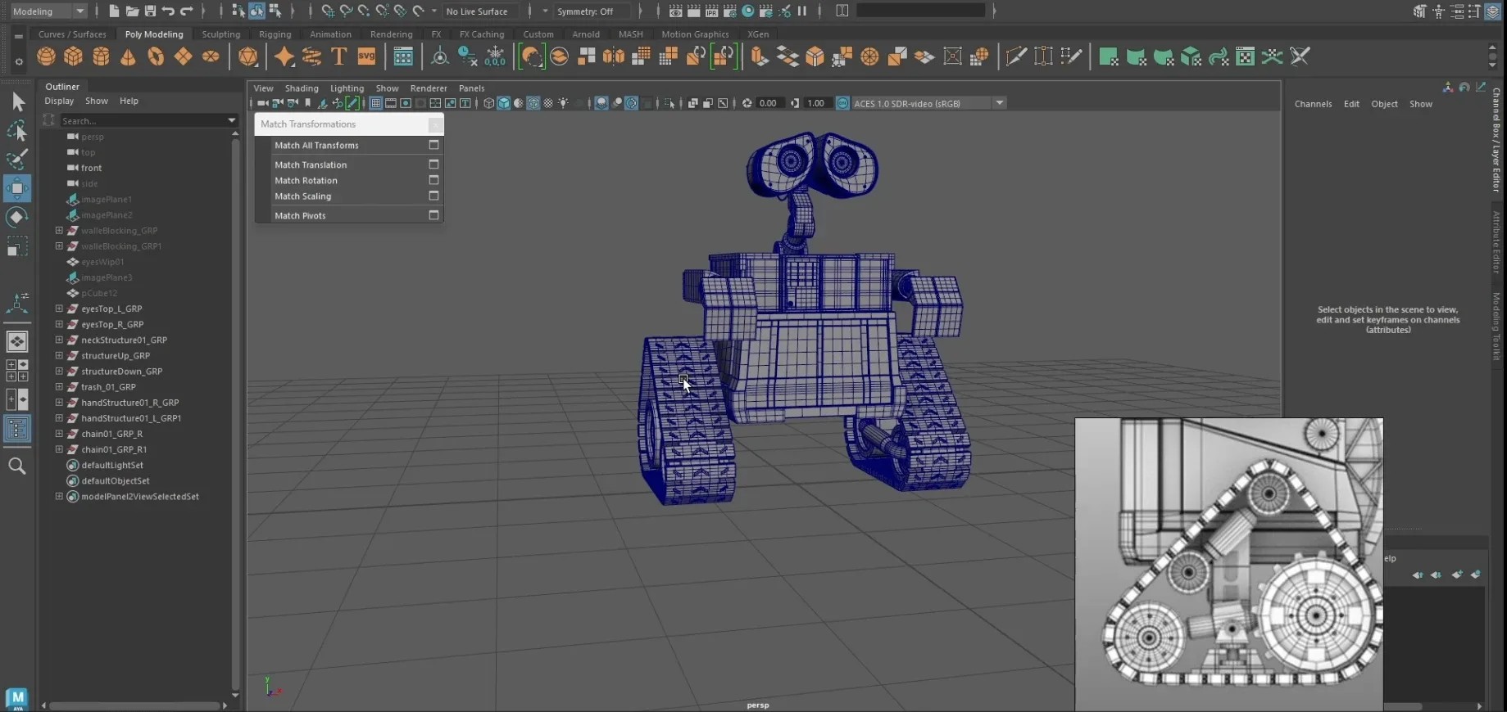Create a polygon cube from the shelf
This screenshot has width=1507, height=712.
74,56
